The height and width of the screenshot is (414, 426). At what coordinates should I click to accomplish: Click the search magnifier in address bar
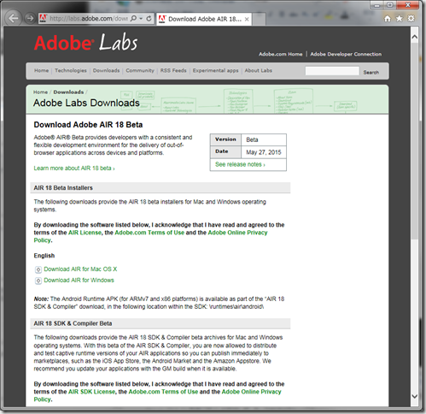click(x=133, y=19)
